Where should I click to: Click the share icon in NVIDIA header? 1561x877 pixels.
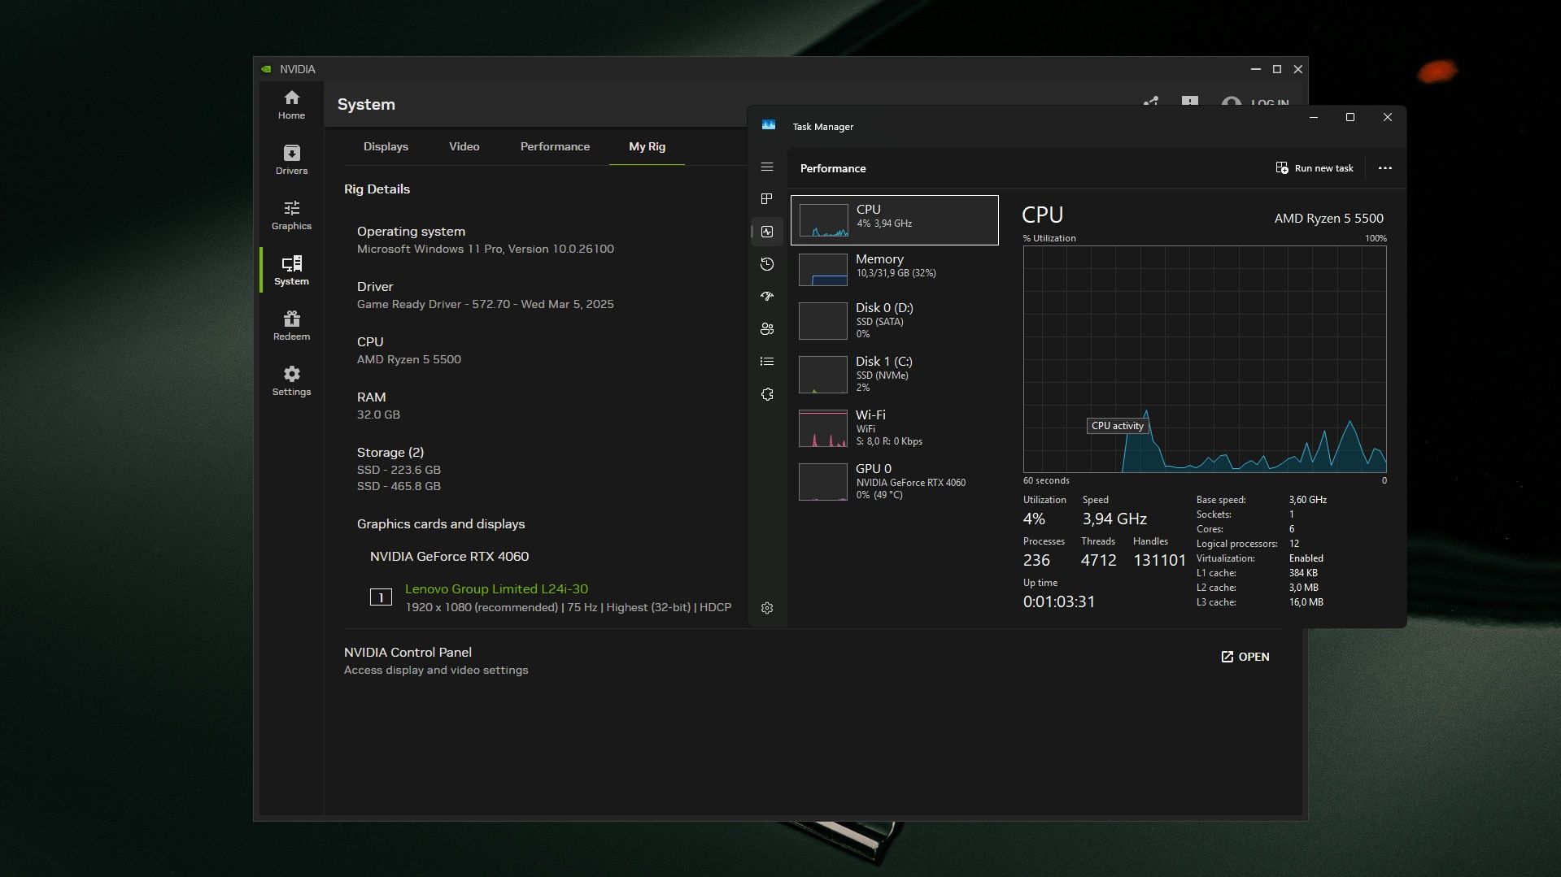1150,102
